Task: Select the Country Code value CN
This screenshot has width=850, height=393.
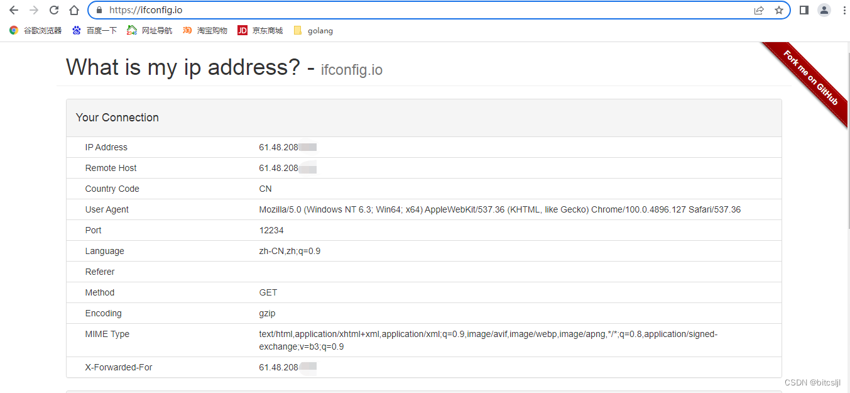Action: 266,189
